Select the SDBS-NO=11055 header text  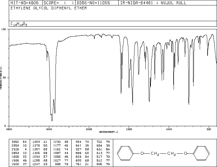click(93, 3)
